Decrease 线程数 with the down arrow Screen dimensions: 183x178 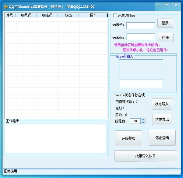point(143,123)
